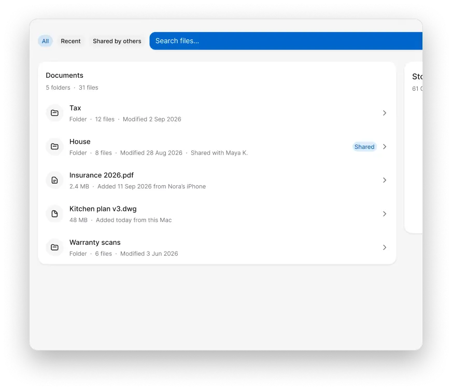Image resolution: width=452 pixels, height=390 pixels.
Task: Click 'Modified 3 Jun 2026' text
Action: (x=149, y=254)
